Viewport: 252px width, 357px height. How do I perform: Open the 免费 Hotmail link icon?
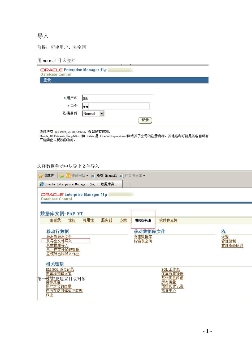pyautogui.click(x=93, y=176)
